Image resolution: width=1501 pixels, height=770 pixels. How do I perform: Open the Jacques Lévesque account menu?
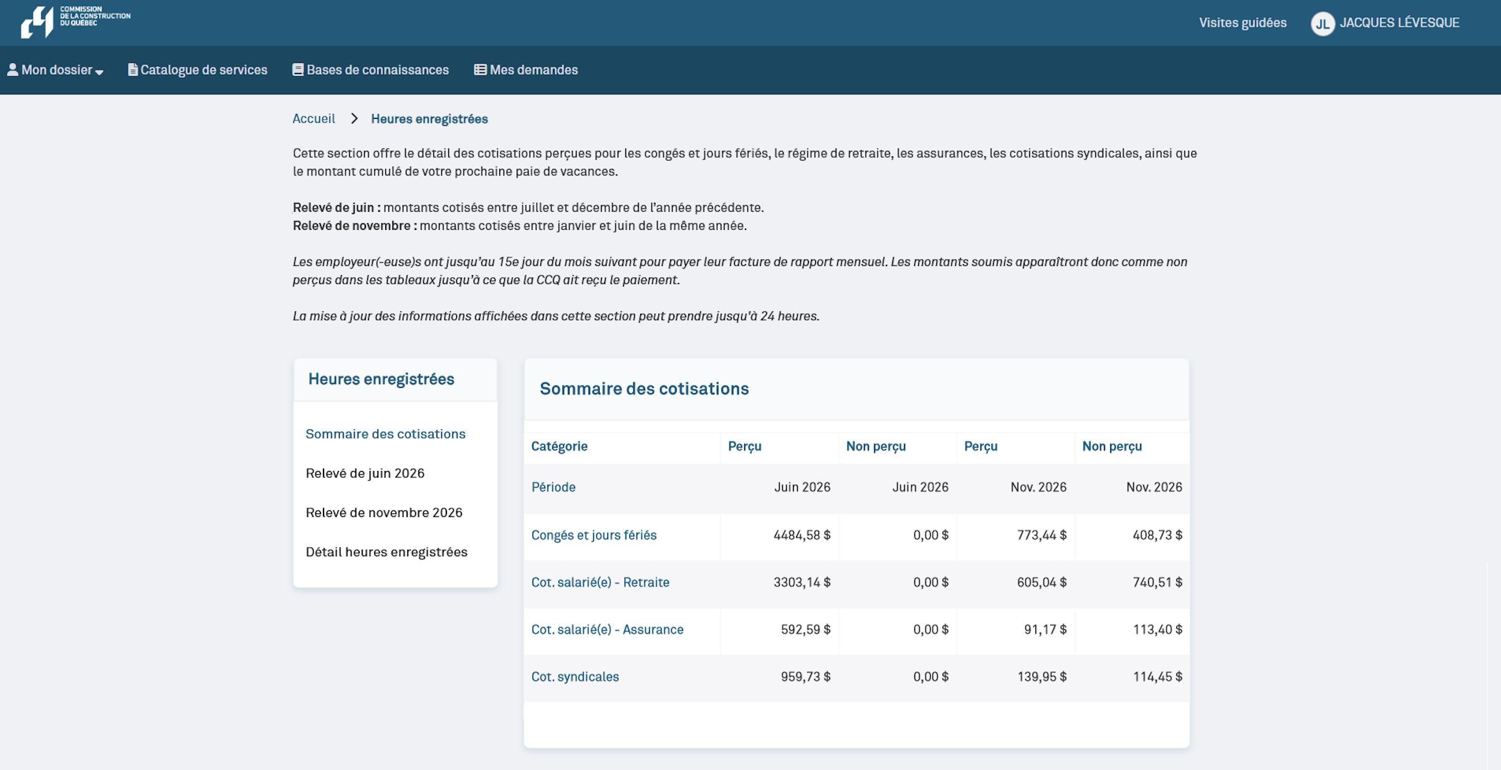pyautogui.click(x=1399, y=23)
